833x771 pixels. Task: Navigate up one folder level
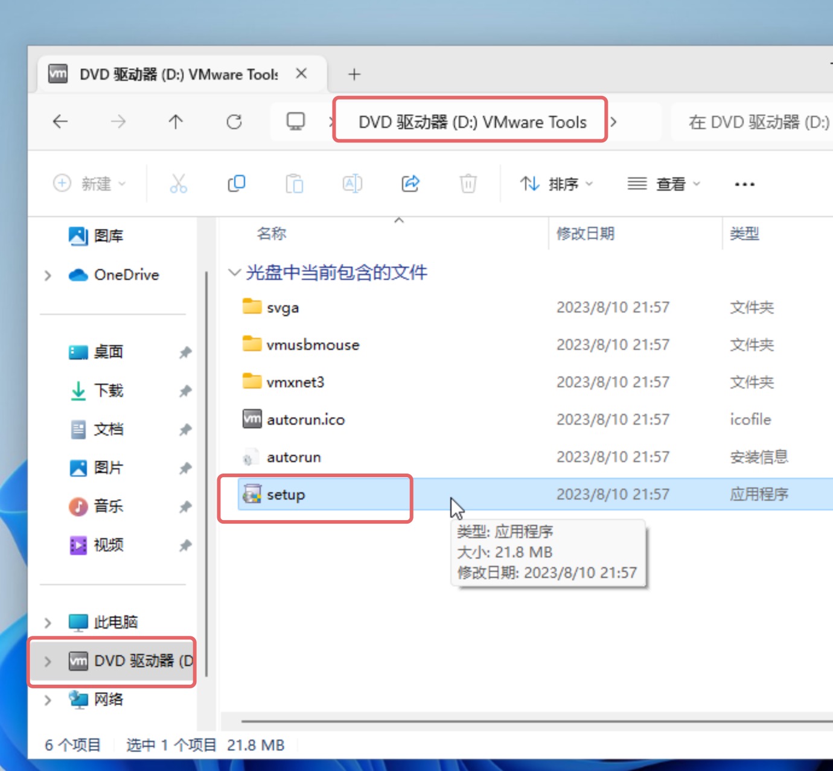(176, 122)
